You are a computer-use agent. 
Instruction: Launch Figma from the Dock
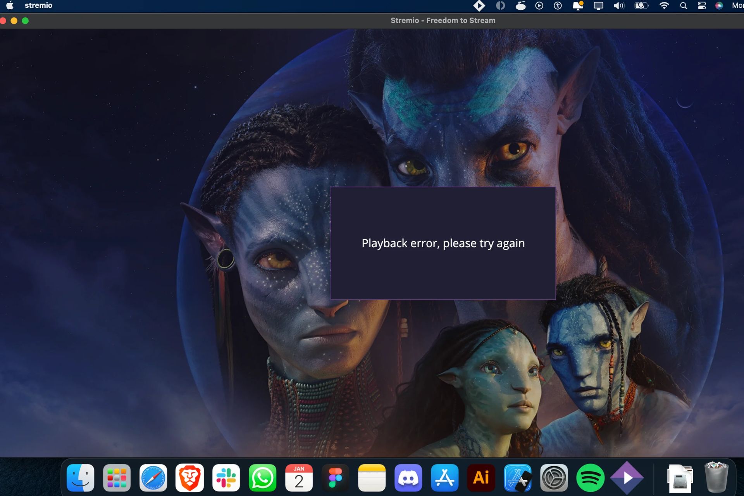(335, 478)
